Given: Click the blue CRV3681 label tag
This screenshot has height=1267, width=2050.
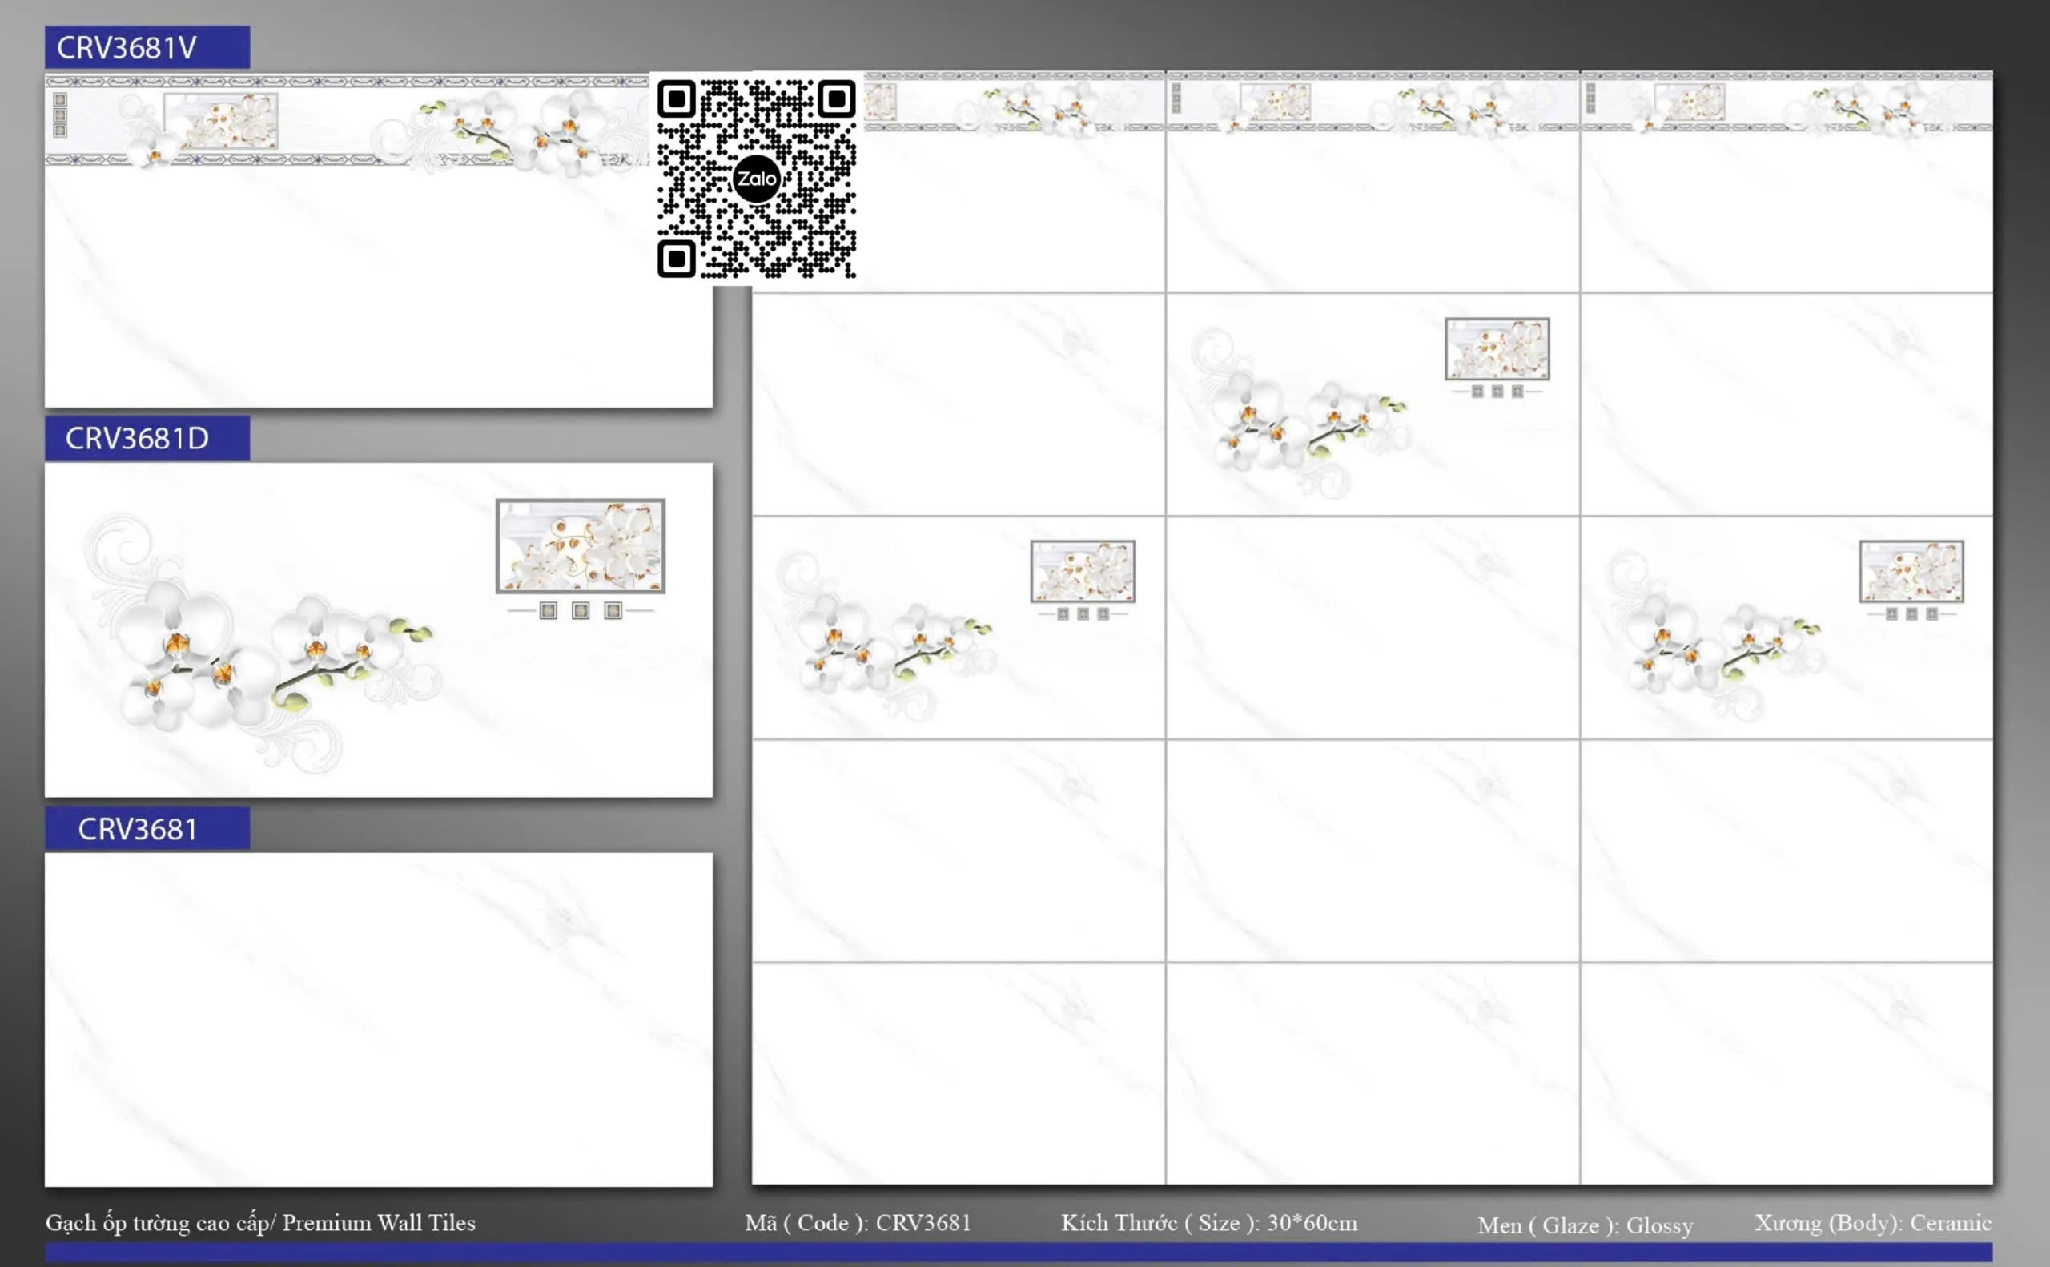Looking at the screenshot, I should coord(147,828).
